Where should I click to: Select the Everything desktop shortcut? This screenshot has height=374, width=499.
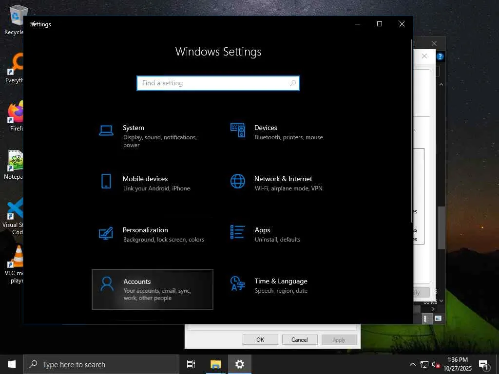coord(14,68)
